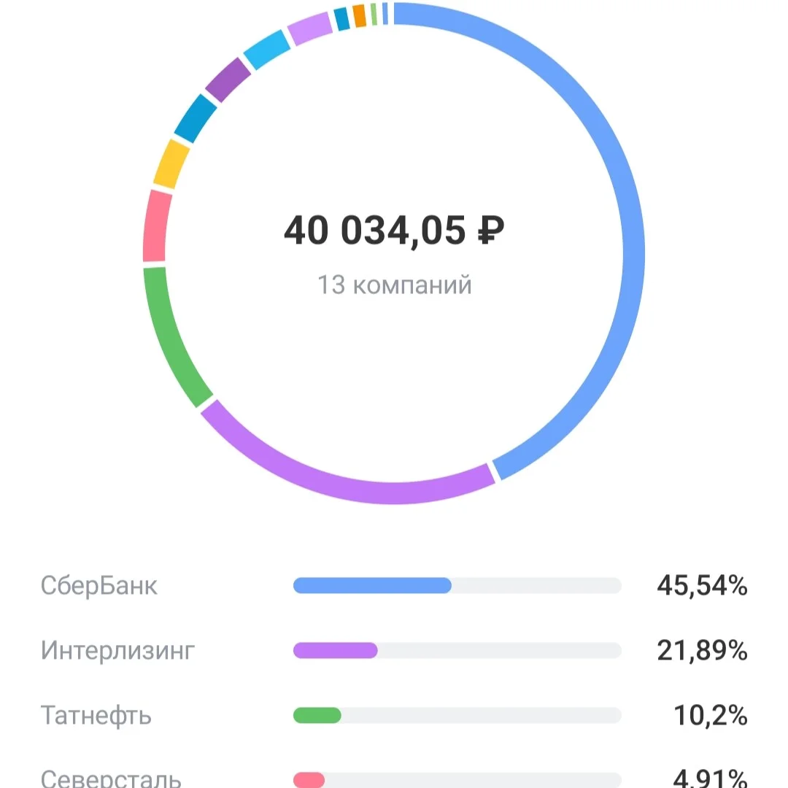Tap the 45,54% percentage value

pyautogui.click(x=702, y=585)
